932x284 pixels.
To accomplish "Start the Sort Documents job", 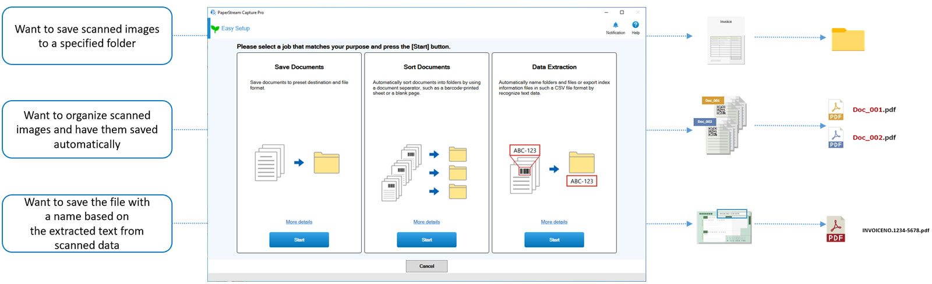I will (x=426, y=240).
